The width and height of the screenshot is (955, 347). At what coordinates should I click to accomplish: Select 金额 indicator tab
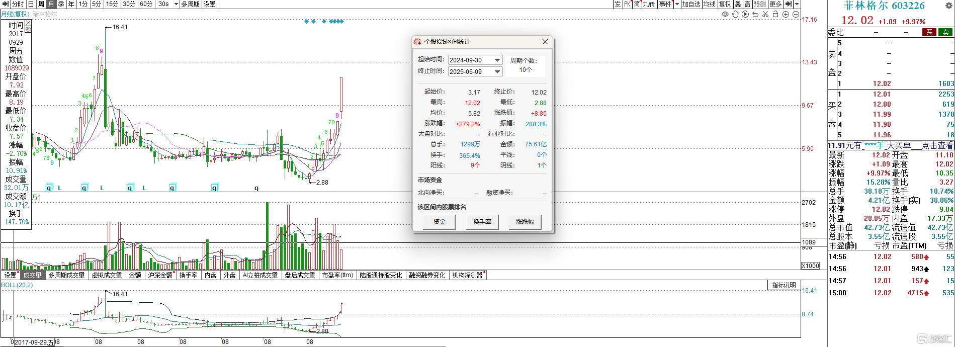pyautogui.click(x=135, y=275)
